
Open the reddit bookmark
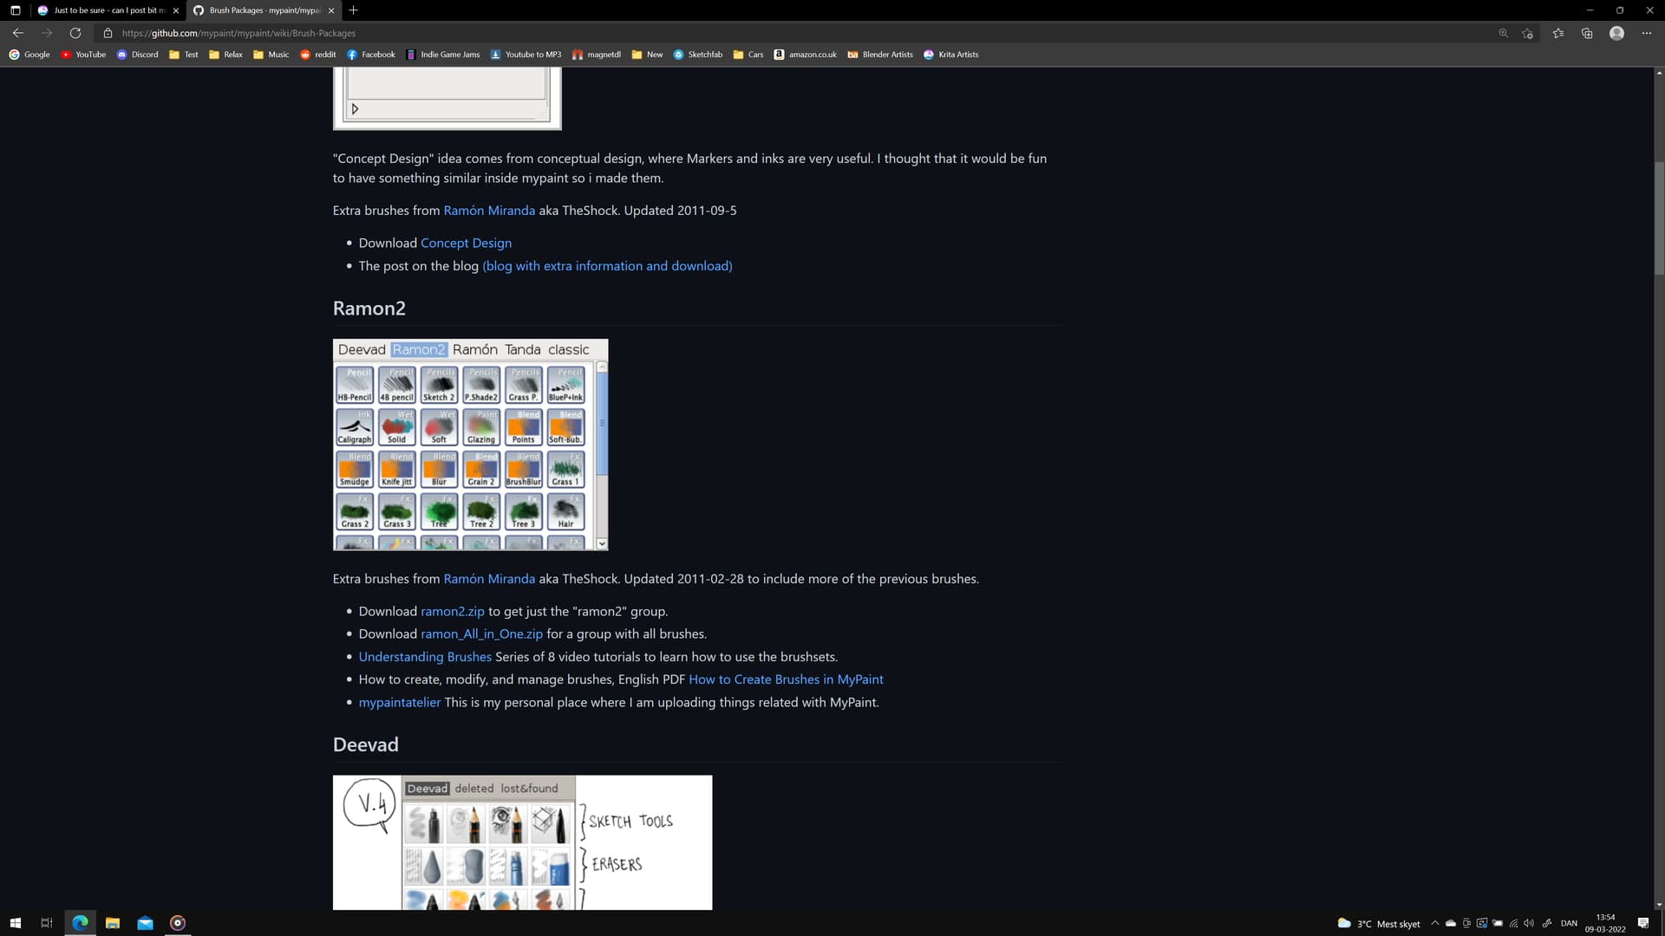[x=317, y=54]
